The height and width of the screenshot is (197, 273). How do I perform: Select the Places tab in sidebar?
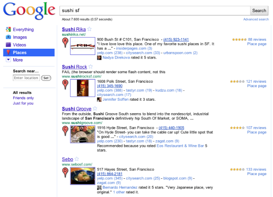coord(29,52)
